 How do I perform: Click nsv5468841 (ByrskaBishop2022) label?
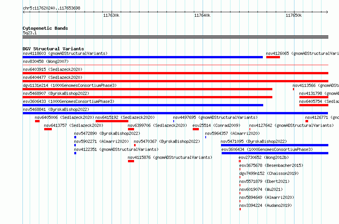coord(56,109)
